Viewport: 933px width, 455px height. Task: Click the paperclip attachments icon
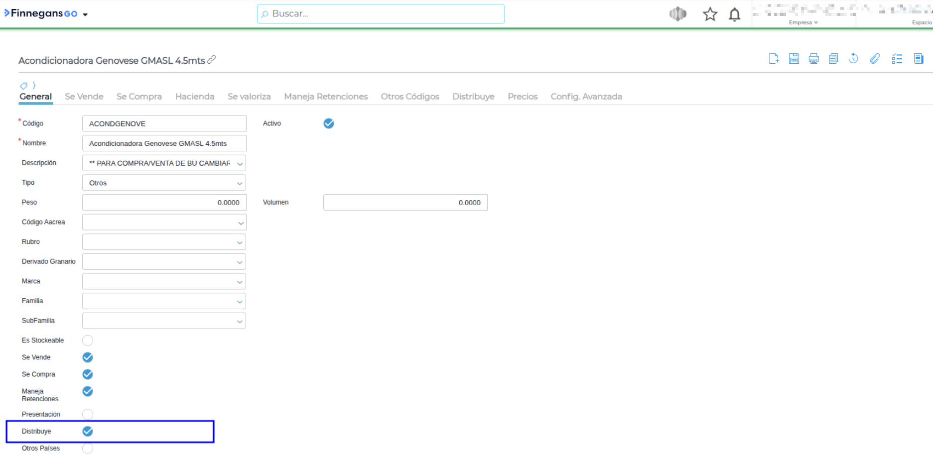click(875, 59)
